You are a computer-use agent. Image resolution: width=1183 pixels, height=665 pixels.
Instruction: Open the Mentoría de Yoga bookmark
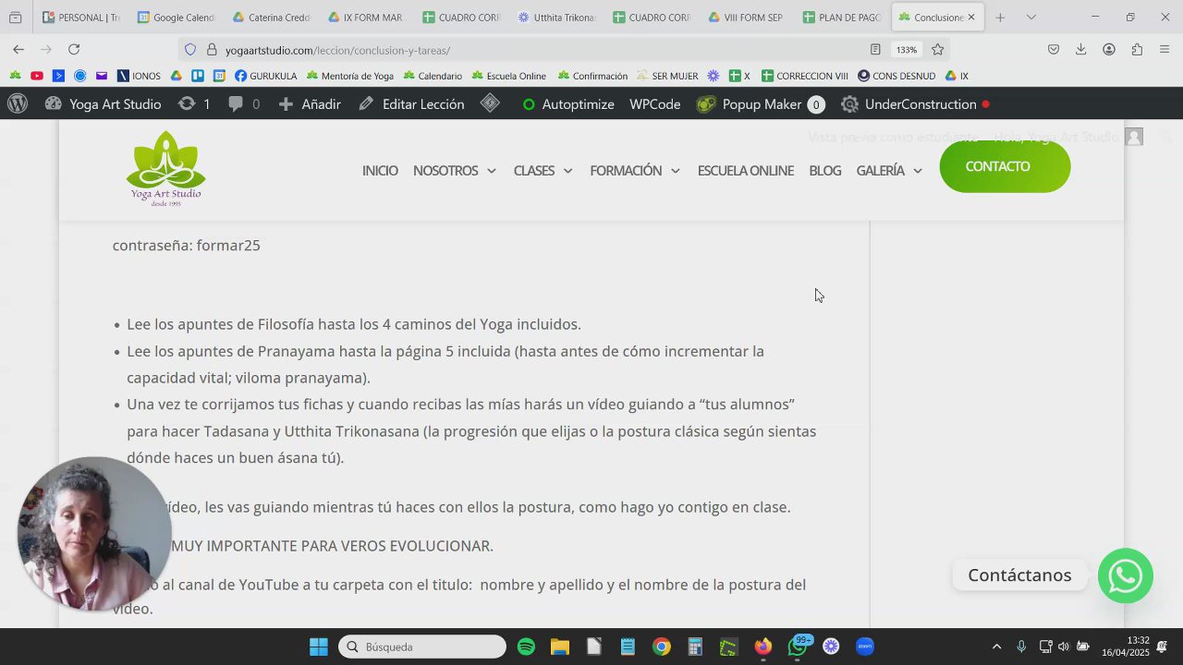349,76
